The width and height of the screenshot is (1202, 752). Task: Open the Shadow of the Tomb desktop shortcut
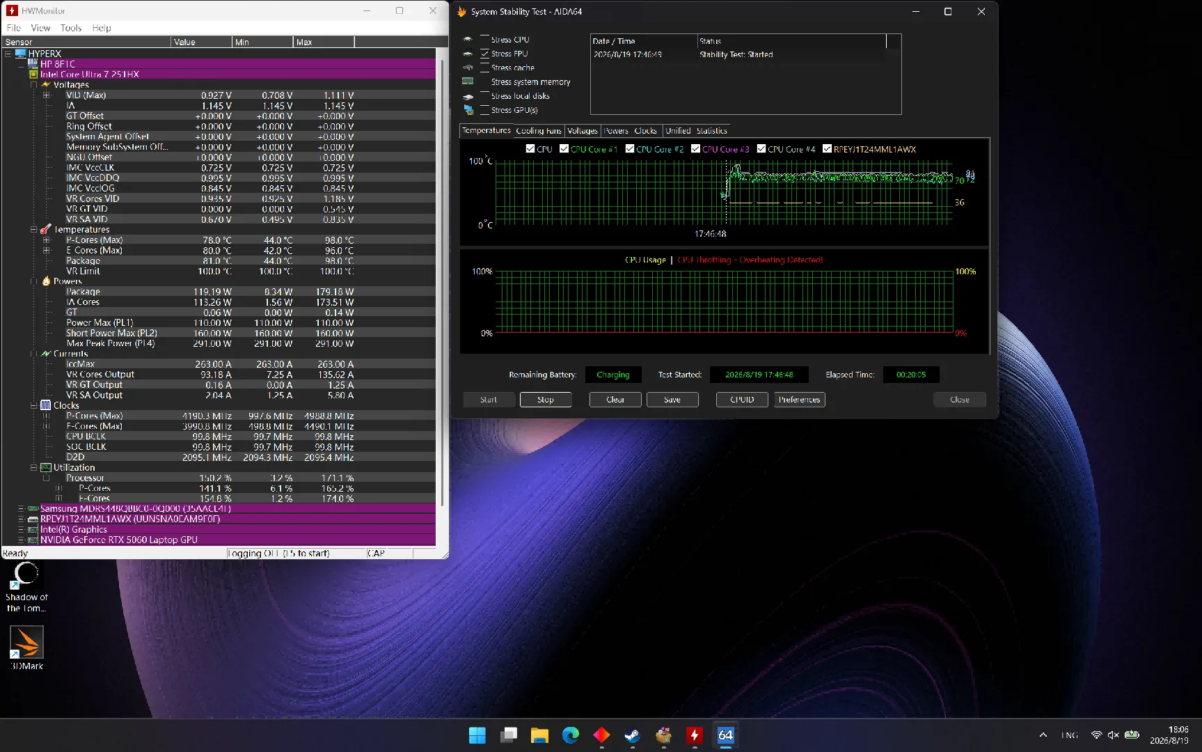[x=26, y=586]
